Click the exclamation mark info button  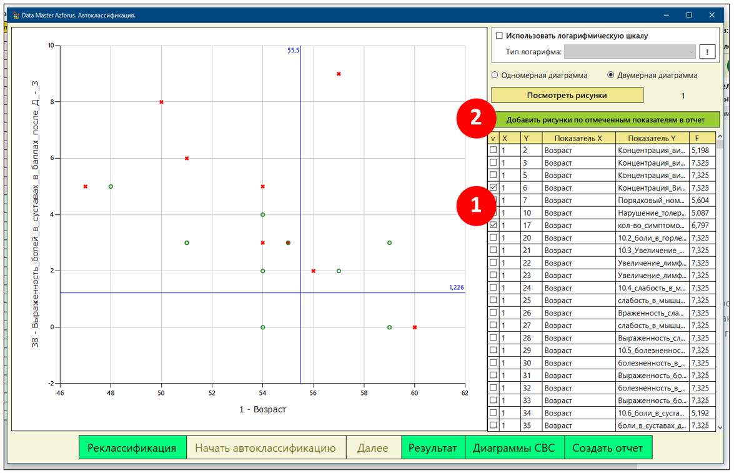707,52
